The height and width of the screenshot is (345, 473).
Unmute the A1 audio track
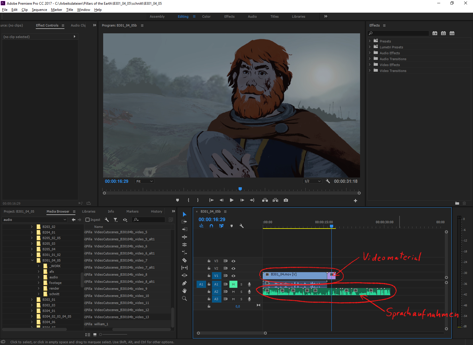[x=233, y=284]
